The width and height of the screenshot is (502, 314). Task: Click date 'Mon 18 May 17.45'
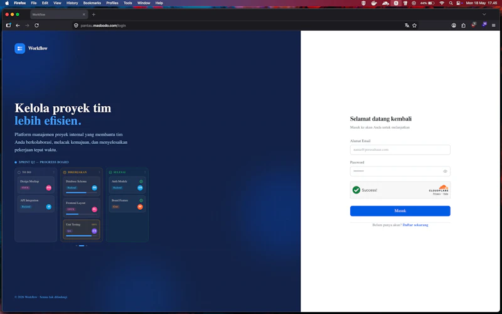coord(481,3)
